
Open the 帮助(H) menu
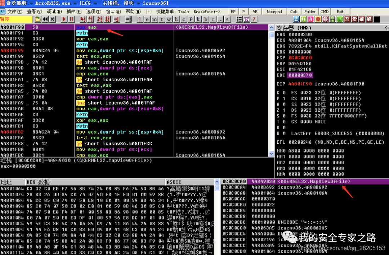point(133,11)
